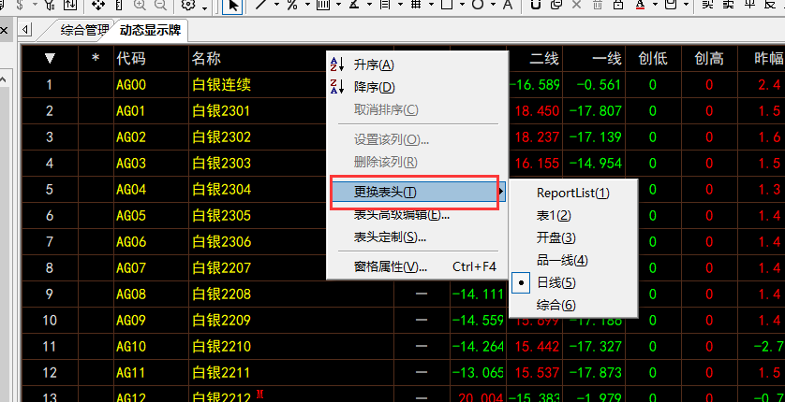Click the up-down arrows toolbar icon
785x402 pixels.
tap(70, 5)
